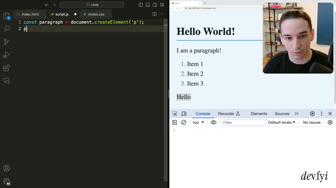The width and height of the screenshot is (336, 188).
Task: Expand more DevTools tabs chevron
Action: (x=296, y=114)
